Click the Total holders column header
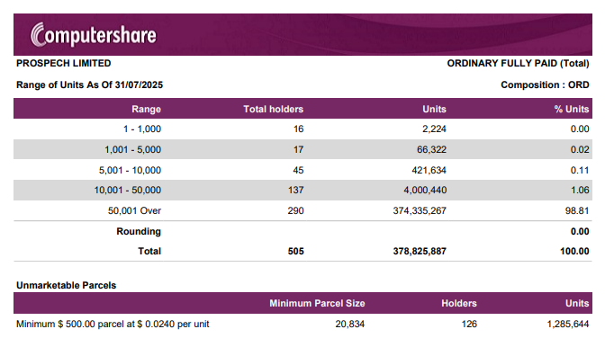The image size is (605, 347). coord(273,109)
